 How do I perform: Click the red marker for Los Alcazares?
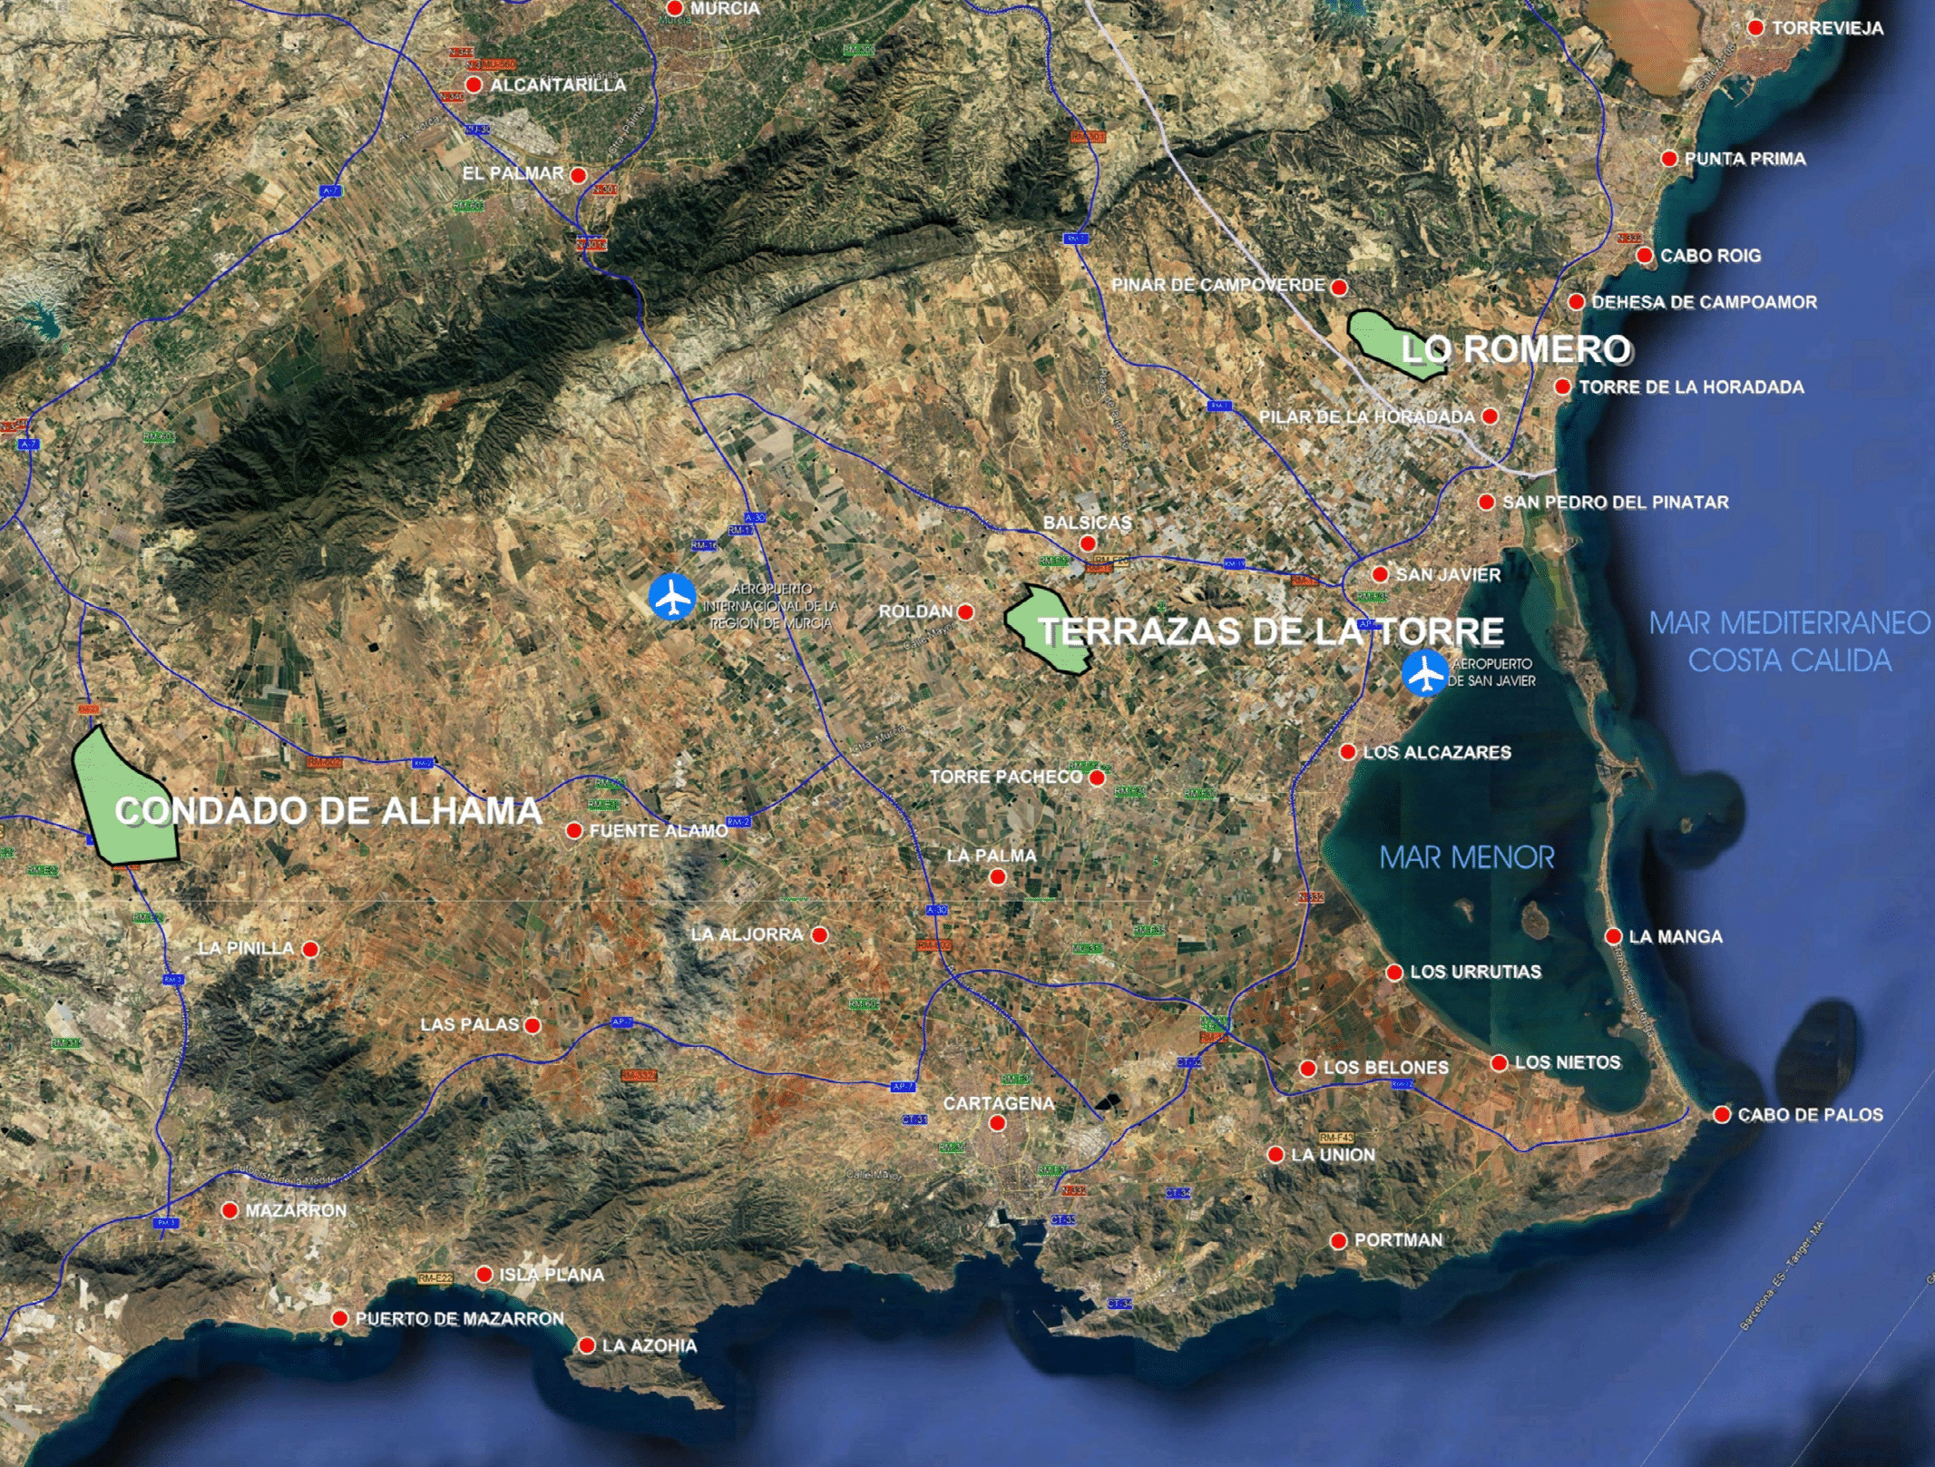(1347, 752)
